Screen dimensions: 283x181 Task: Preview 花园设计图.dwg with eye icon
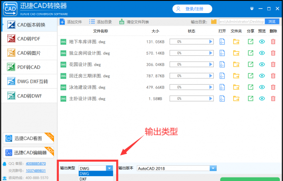click(262, 65)
